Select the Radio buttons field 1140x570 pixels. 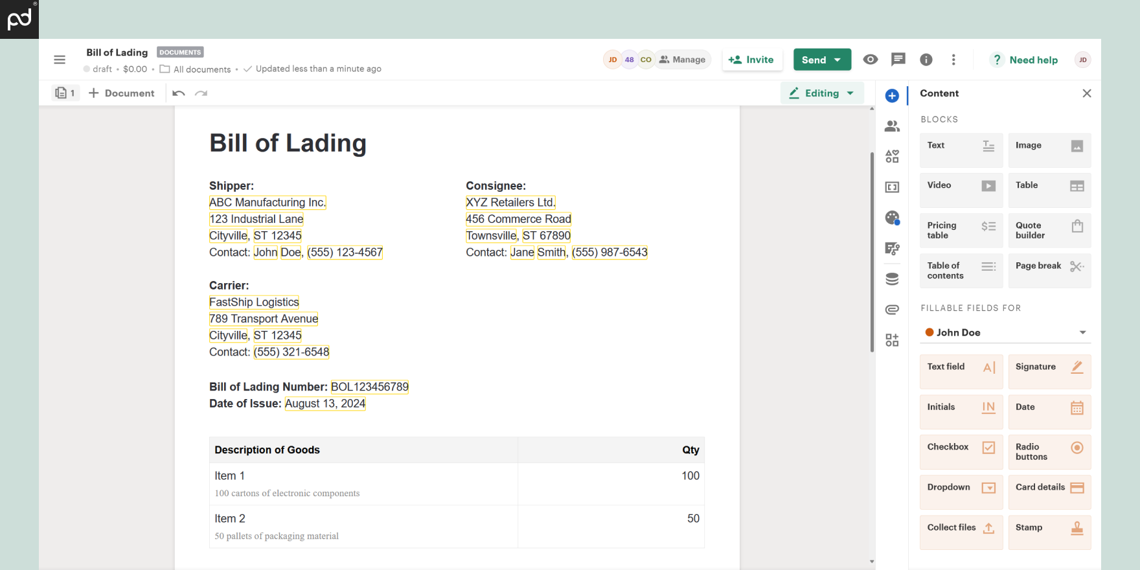(1049, 452)
